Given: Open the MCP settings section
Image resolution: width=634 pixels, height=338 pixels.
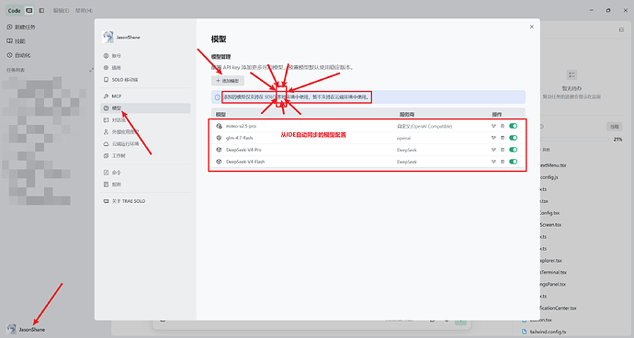Looking at the screenshot, I should (145, 96).
